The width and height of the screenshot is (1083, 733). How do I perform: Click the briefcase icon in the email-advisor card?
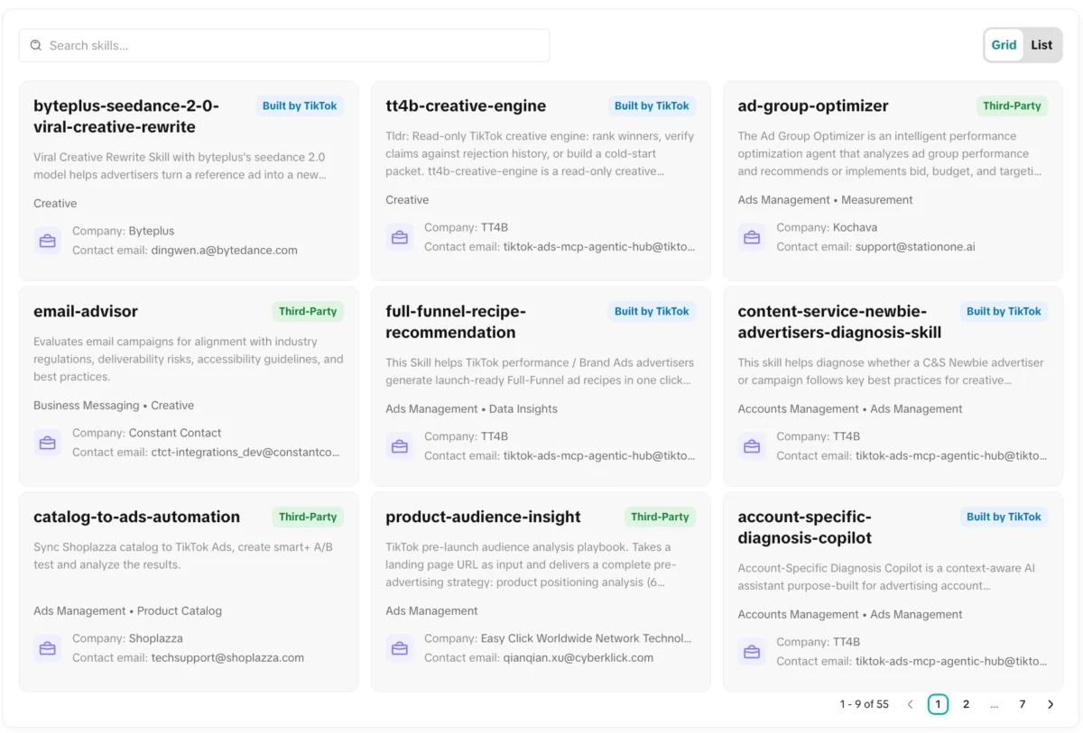(48, 443)
